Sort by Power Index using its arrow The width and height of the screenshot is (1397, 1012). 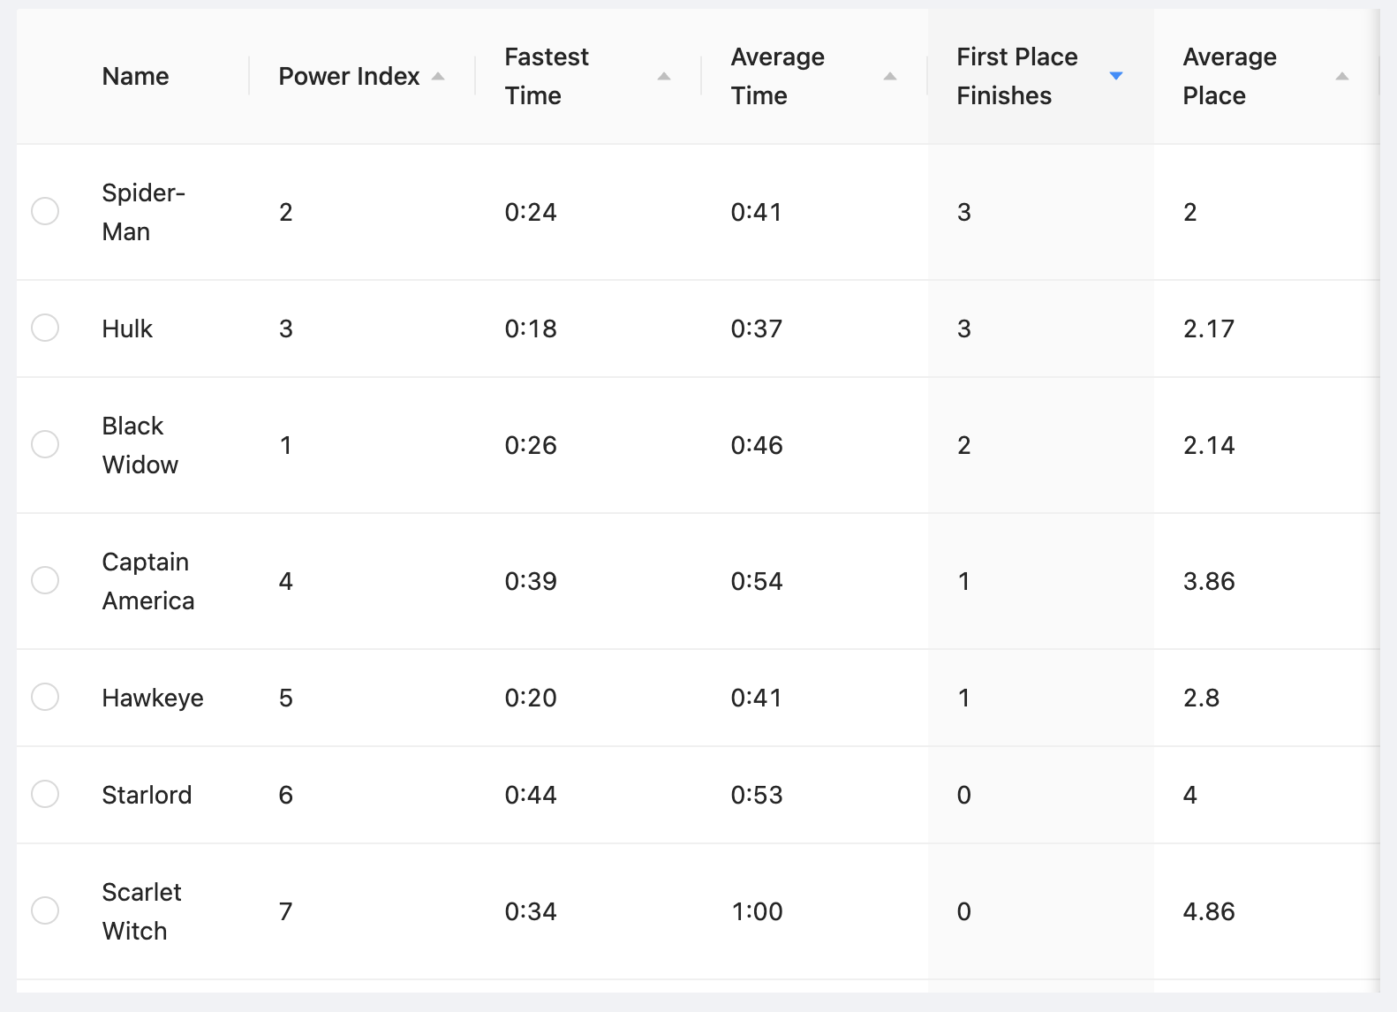[x=438, y=76]
